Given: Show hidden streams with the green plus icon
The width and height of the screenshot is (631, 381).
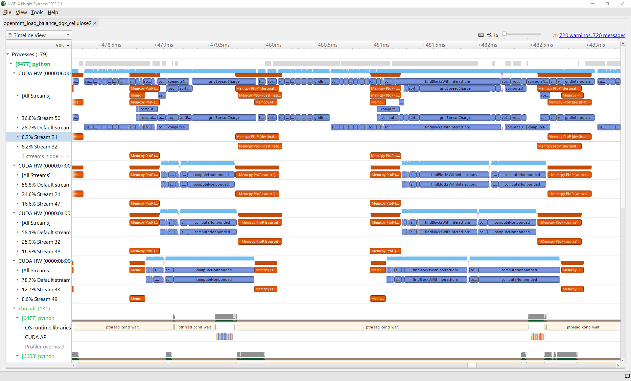Looking at the screenshot, I should (68, 156).
